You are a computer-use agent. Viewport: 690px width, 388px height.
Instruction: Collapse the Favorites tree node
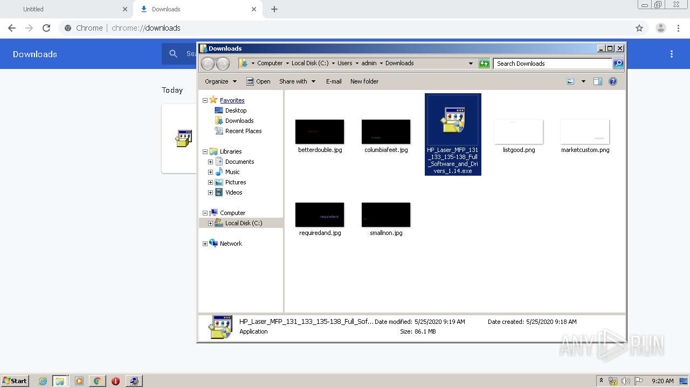point(205,100)
